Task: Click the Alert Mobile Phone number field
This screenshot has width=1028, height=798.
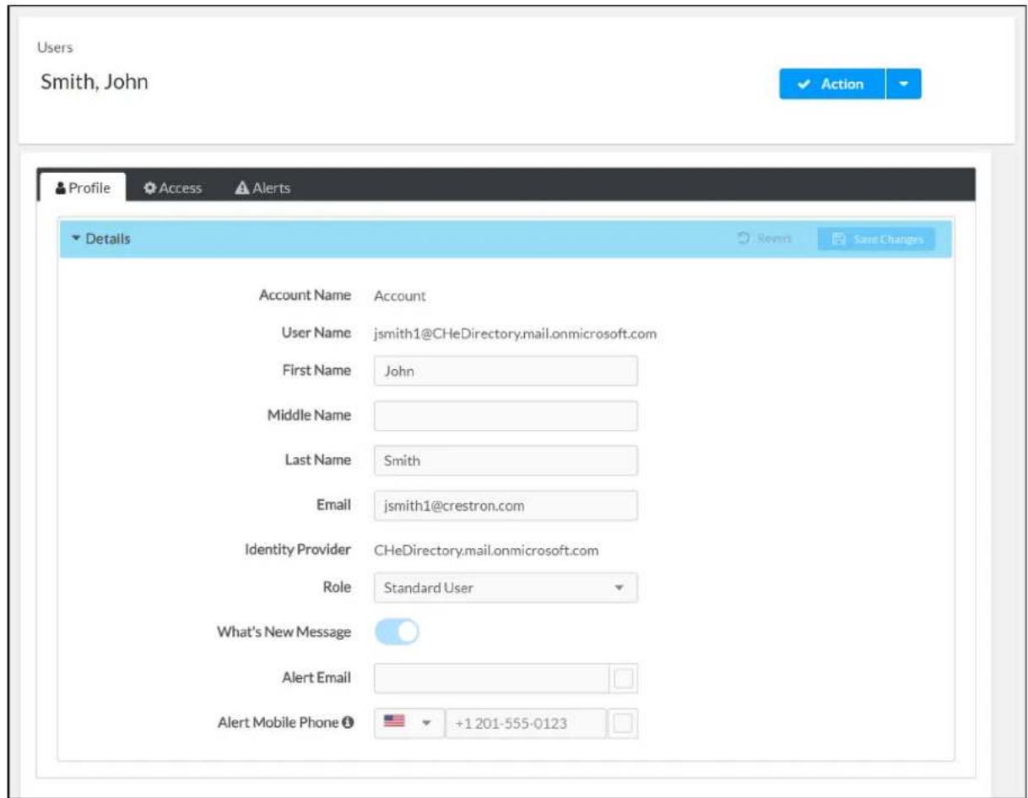Action: (525, 723)
